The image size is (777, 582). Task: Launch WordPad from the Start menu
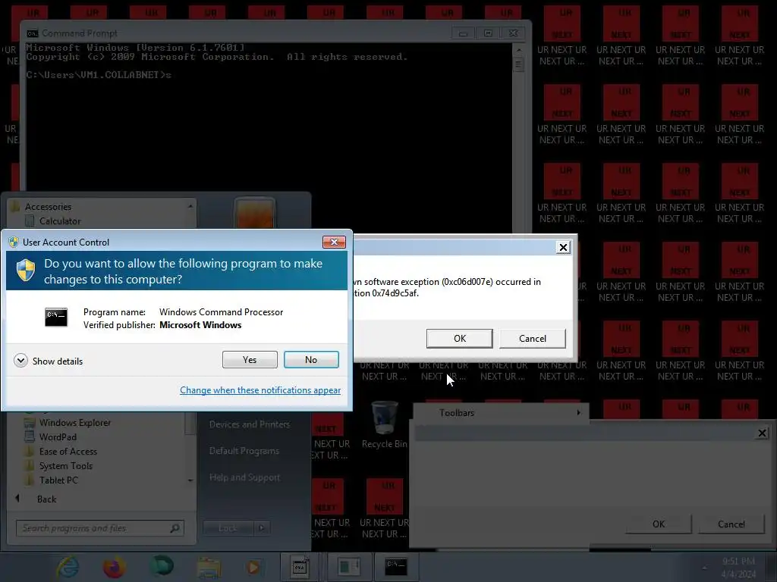click(58, 437)
